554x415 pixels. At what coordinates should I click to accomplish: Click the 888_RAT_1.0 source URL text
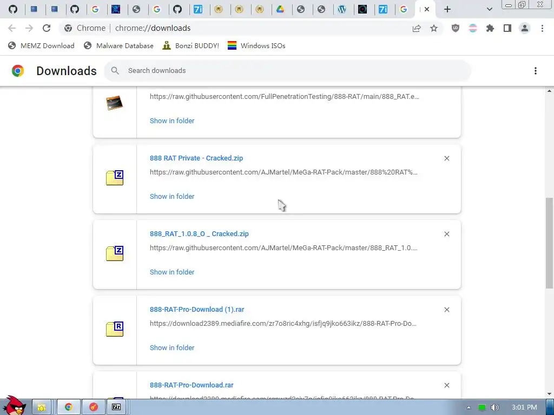283,247
